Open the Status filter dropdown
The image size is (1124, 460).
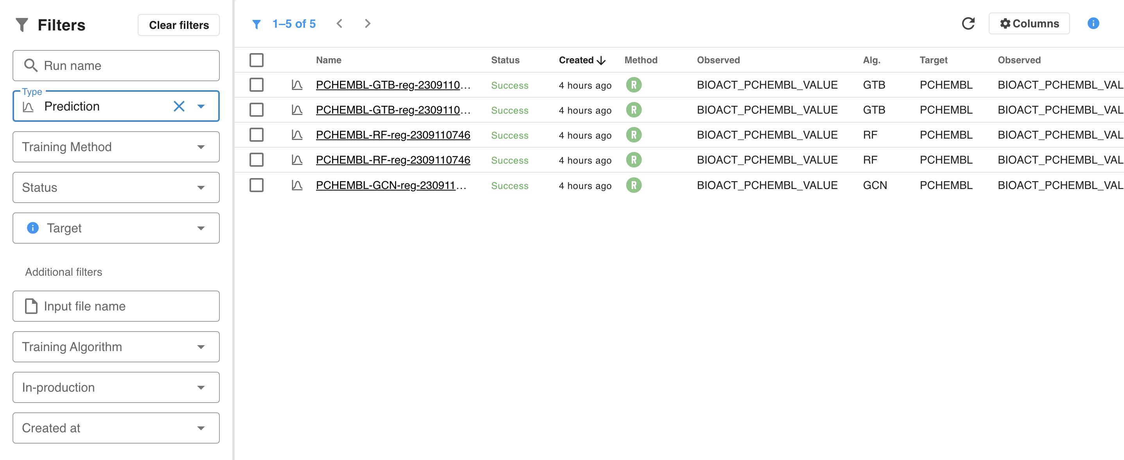point(116,187)
